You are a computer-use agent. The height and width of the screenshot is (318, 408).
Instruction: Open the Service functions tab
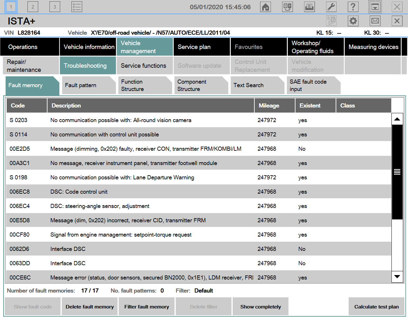(x=143, y=66)
